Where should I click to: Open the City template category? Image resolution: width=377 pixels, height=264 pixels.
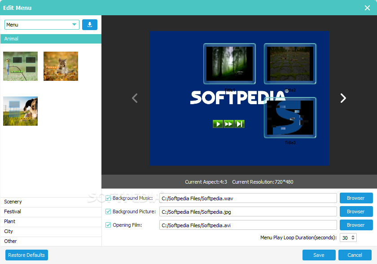tap(51, 231)
